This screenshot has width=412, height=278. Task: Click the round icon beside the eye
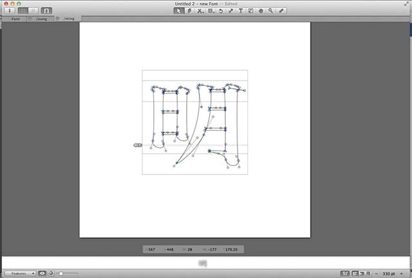pos(51,273)
